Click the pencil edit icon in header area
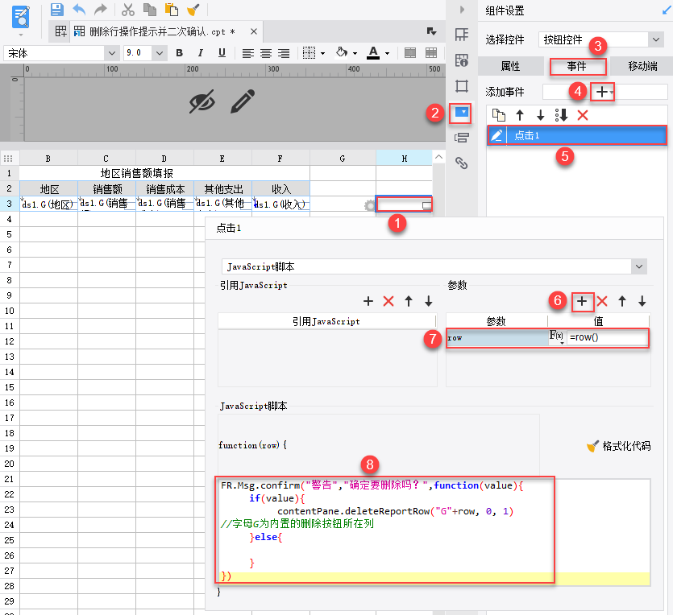The width and height of the screenshot is (673, 615). [243, 101]
